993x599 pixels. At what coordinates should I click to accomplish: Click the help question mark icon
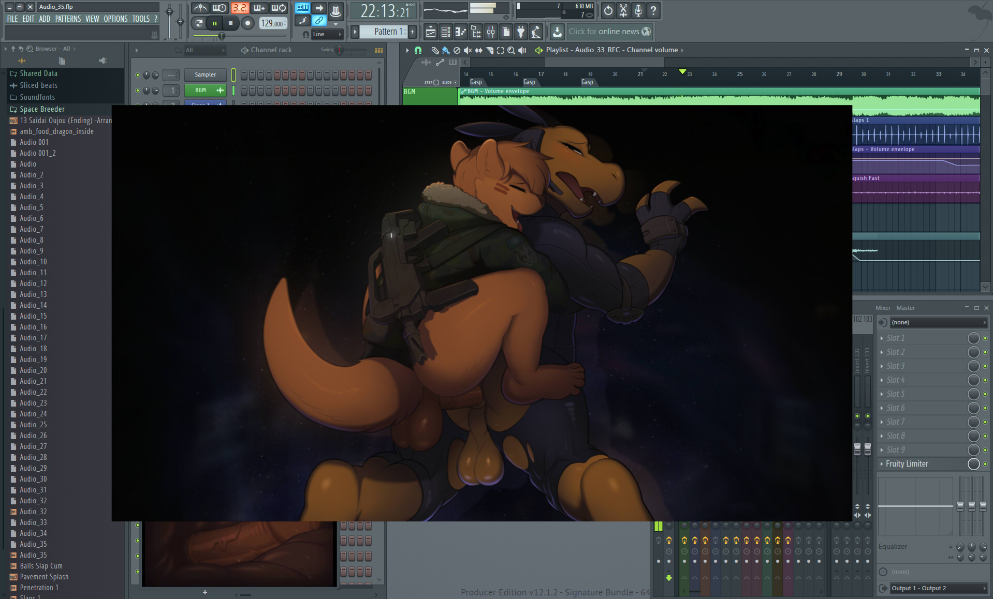(653, 10)
